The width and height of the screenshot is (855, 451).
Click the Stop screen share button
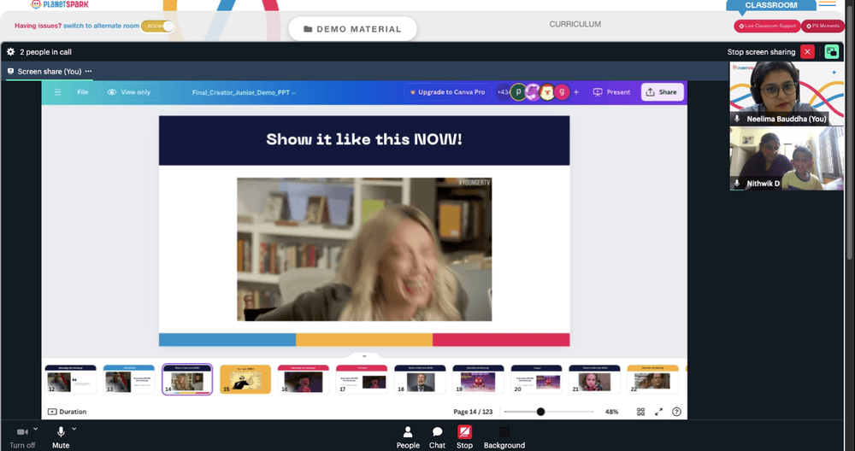coord(464,437)
